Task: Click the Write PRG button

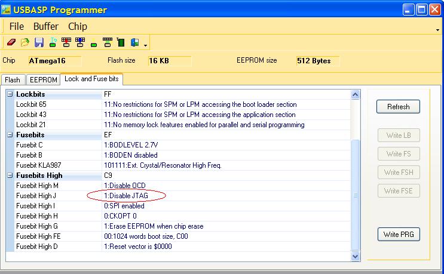Action: point(399,235)
